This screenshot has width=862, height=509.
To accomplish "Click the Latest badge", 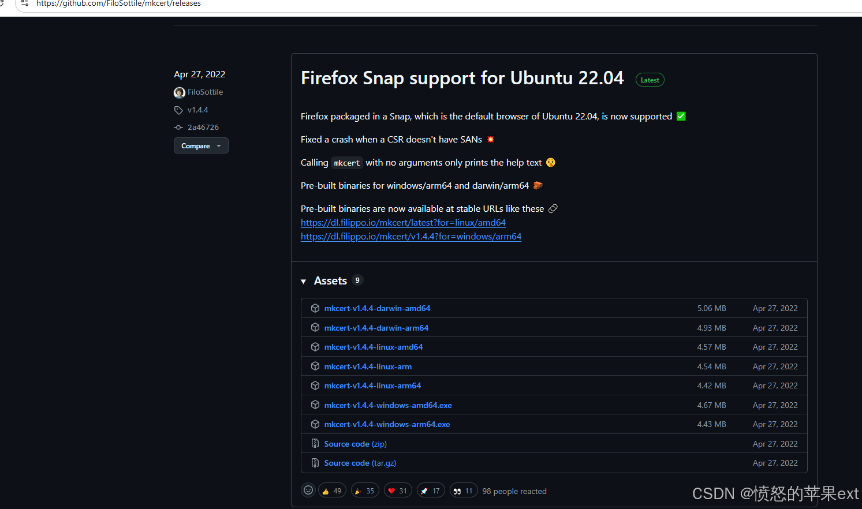I will (x=650, y=80).
